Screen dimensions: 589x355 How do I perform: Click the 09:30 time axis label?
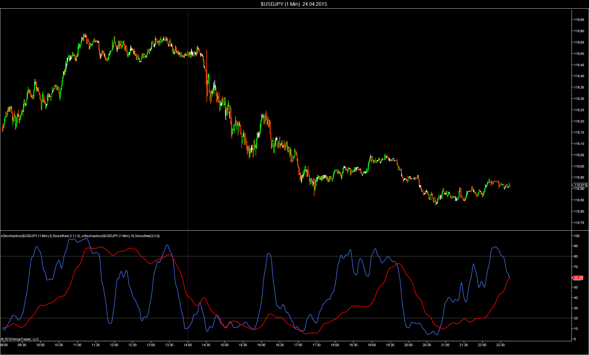click(22, 345)
